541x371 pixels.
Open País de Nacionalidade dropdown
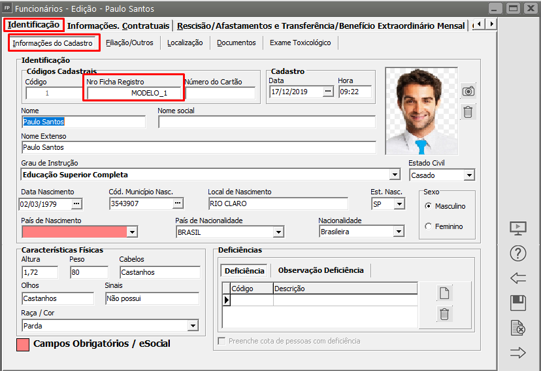[x=278, y=232]
